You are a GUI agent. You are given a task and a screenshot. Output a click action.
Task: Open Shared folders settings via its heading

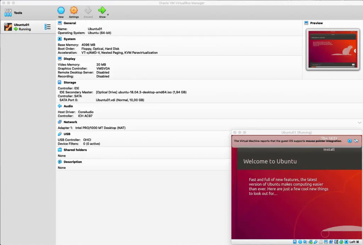(75, 150)
